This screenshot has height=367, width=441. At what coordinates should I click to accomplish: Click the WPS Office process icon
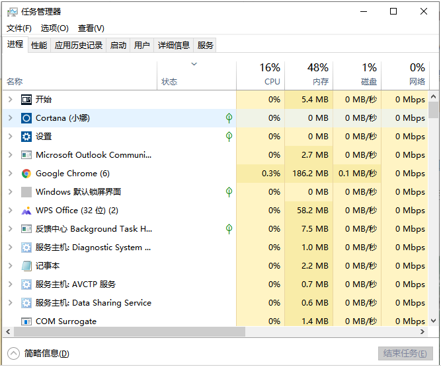[26, 211]
